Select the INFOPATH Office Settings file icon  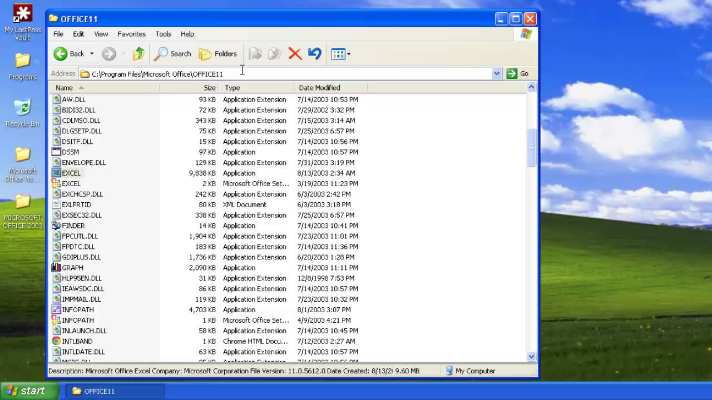point(56,320)
